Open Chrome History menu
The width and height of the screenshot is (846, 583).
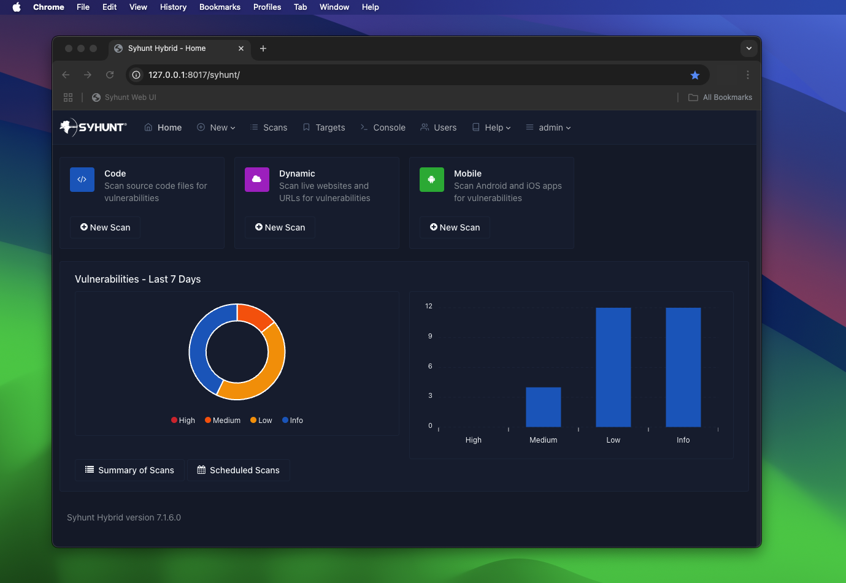(173, 7)
